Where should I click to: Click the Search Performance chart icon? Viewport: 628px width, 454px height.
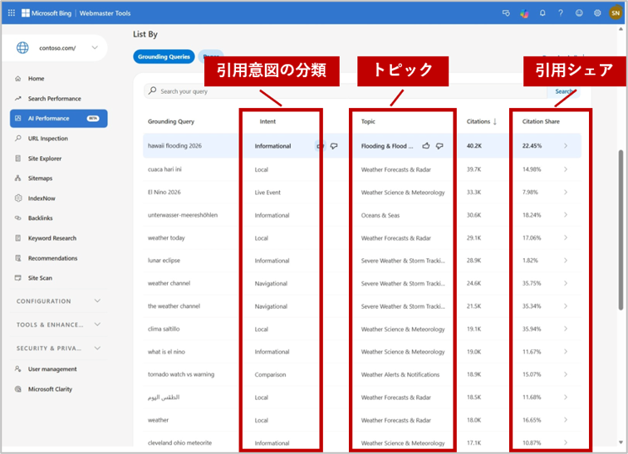pyautogui.click(x=18, y=99)
